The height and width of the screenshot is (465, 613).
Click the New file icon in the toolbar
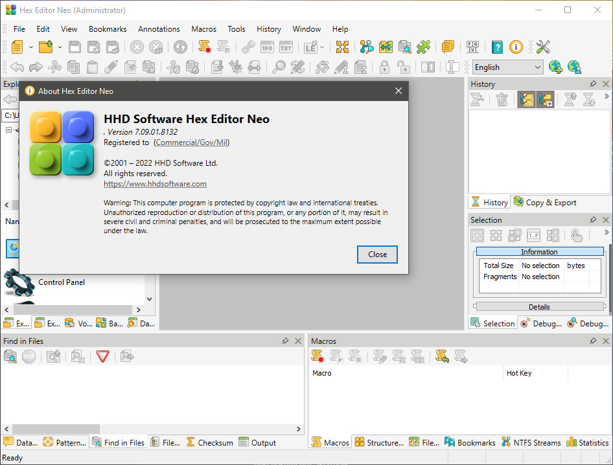point(17,47)
